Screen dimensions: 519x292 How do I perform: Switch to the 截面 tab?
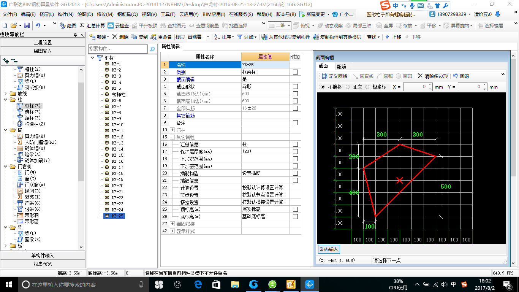(323, 66)
